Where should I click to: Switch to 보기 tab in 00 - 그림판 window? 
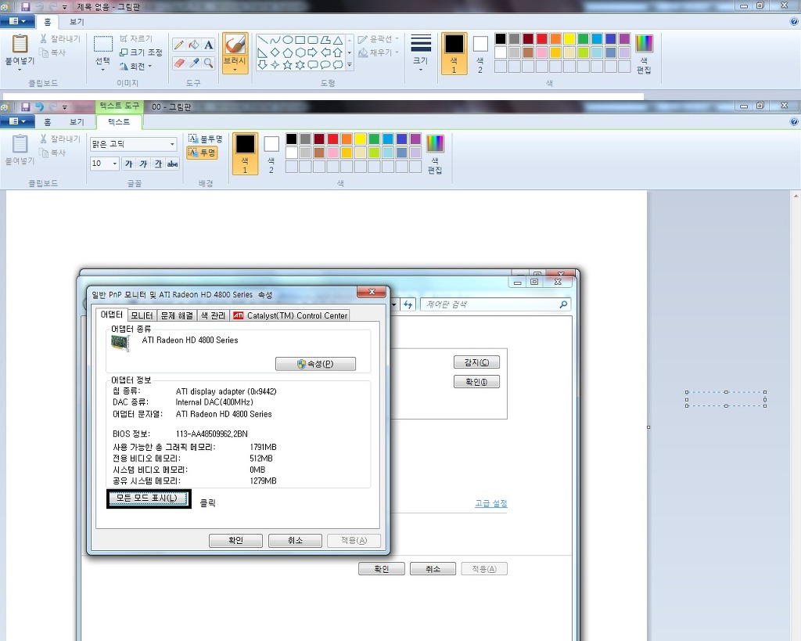coord(77,122)
